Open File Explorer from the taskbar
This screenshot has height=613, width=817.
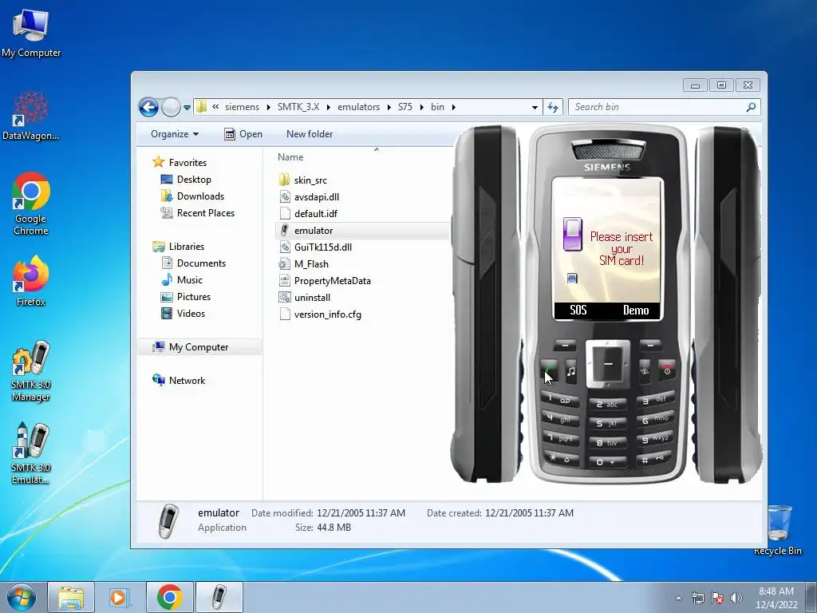point(71,597)
